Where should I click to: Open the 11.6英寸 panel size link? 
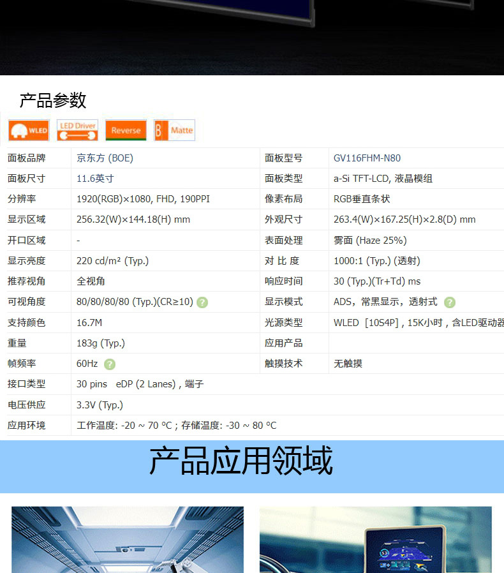click(95, 178)
